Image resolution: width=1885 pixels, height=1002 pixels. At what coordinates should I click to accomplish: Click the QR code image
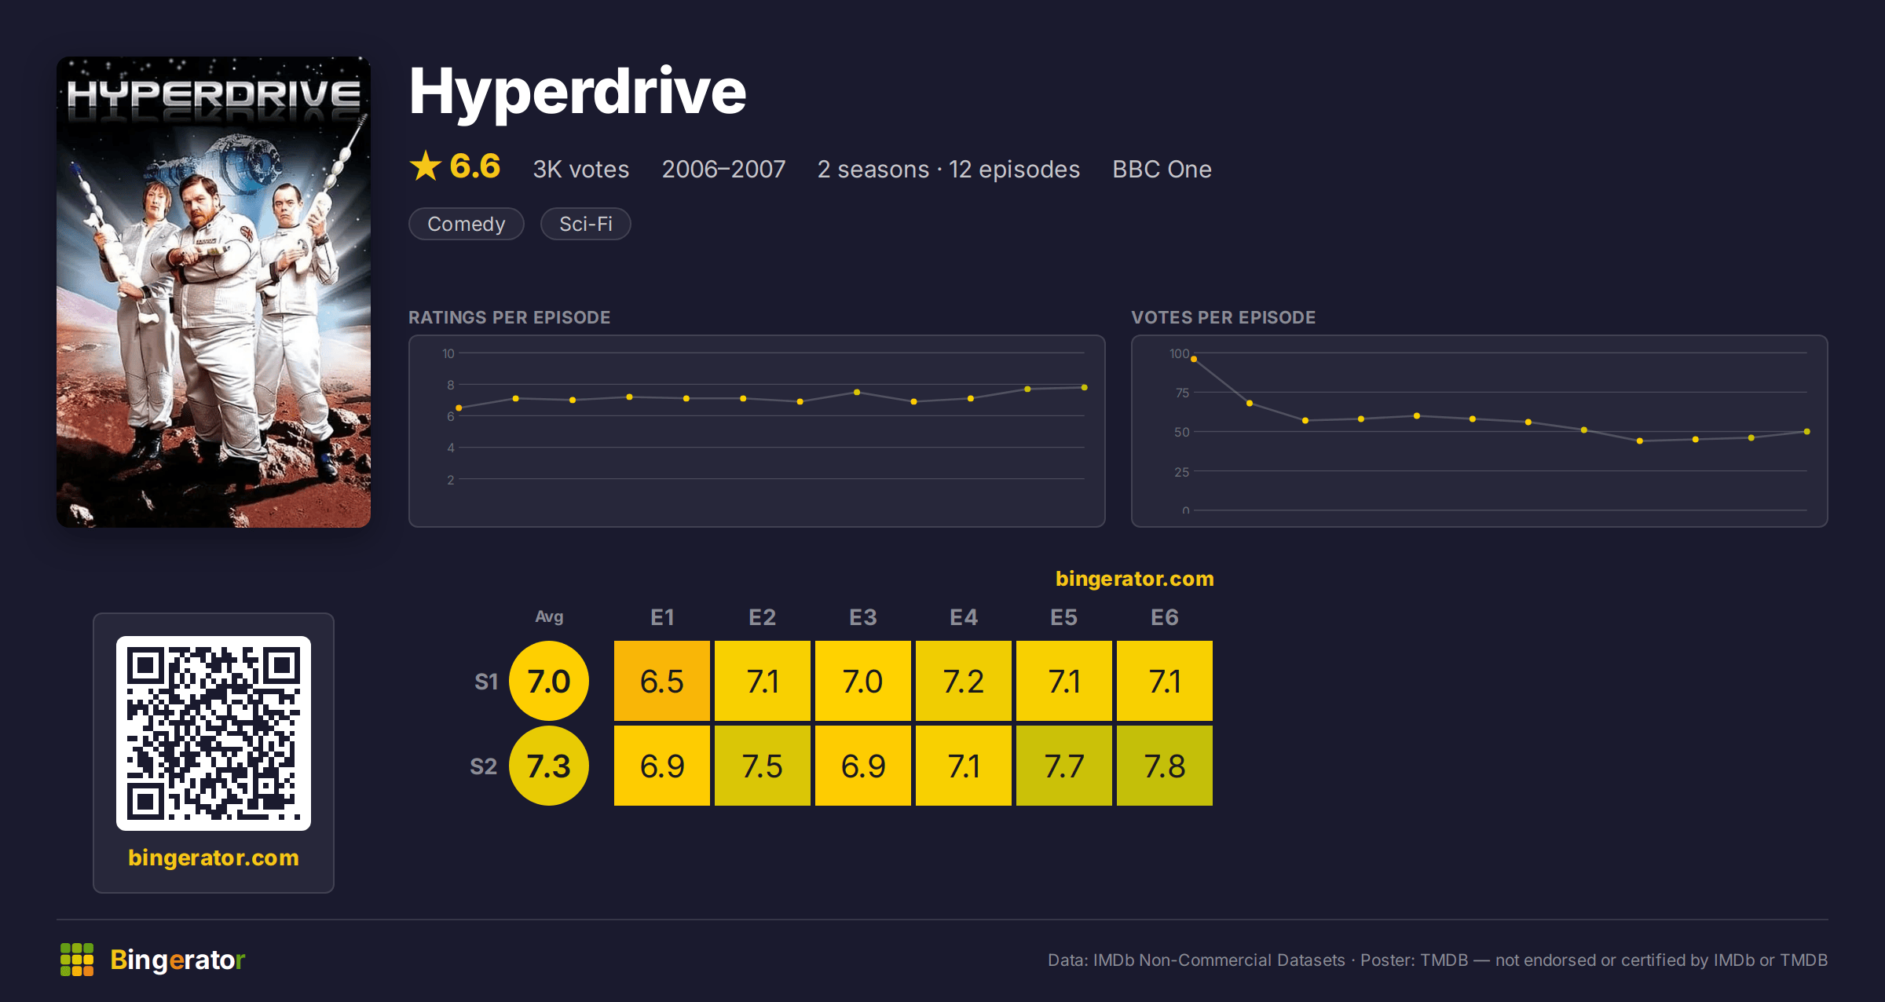214,733
